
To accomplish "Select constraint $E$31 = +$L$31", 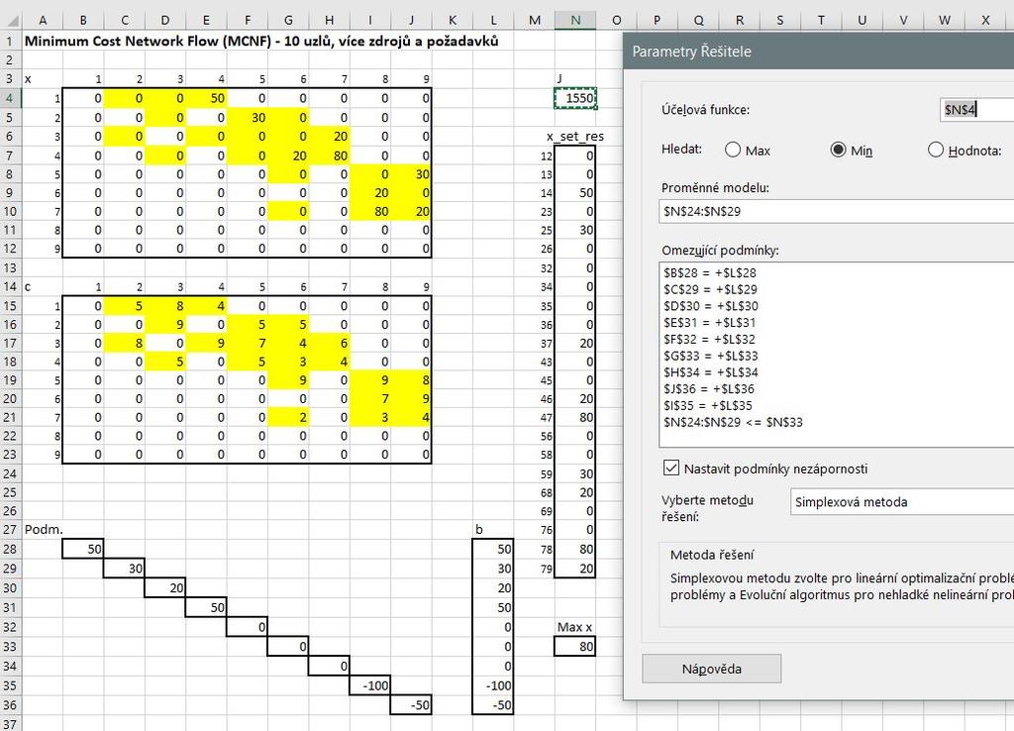I will click(x=709, y=322).
